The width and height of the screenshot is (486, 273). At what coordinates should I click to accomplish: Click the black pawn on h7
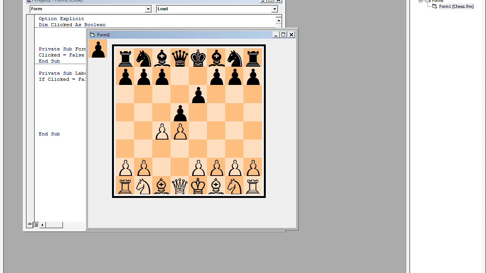(x=252, y=76)
